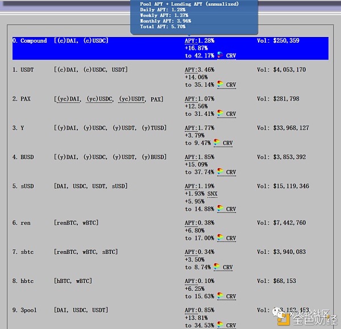Click the Vol: $33,968,127 value
Image resolution: width=341 pixels, height=329 pixels.
[x=283, y=128]
